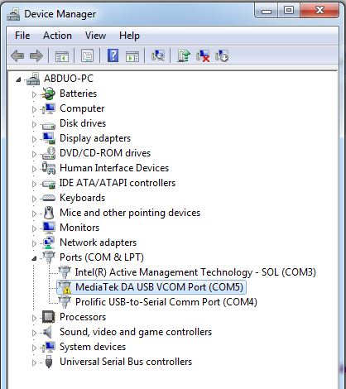Click the Update Driver Software toolbar icon
Screen dimensions: 346x389
[x=184, y=56]
